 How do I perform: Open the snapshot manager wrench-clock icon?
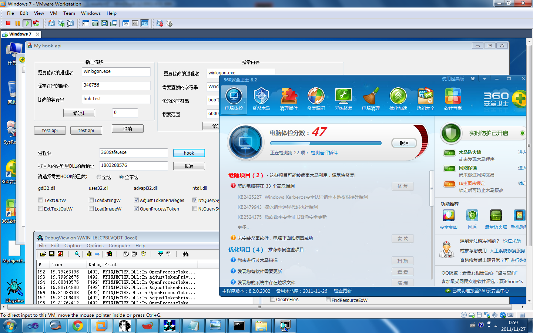coord(70,23)
